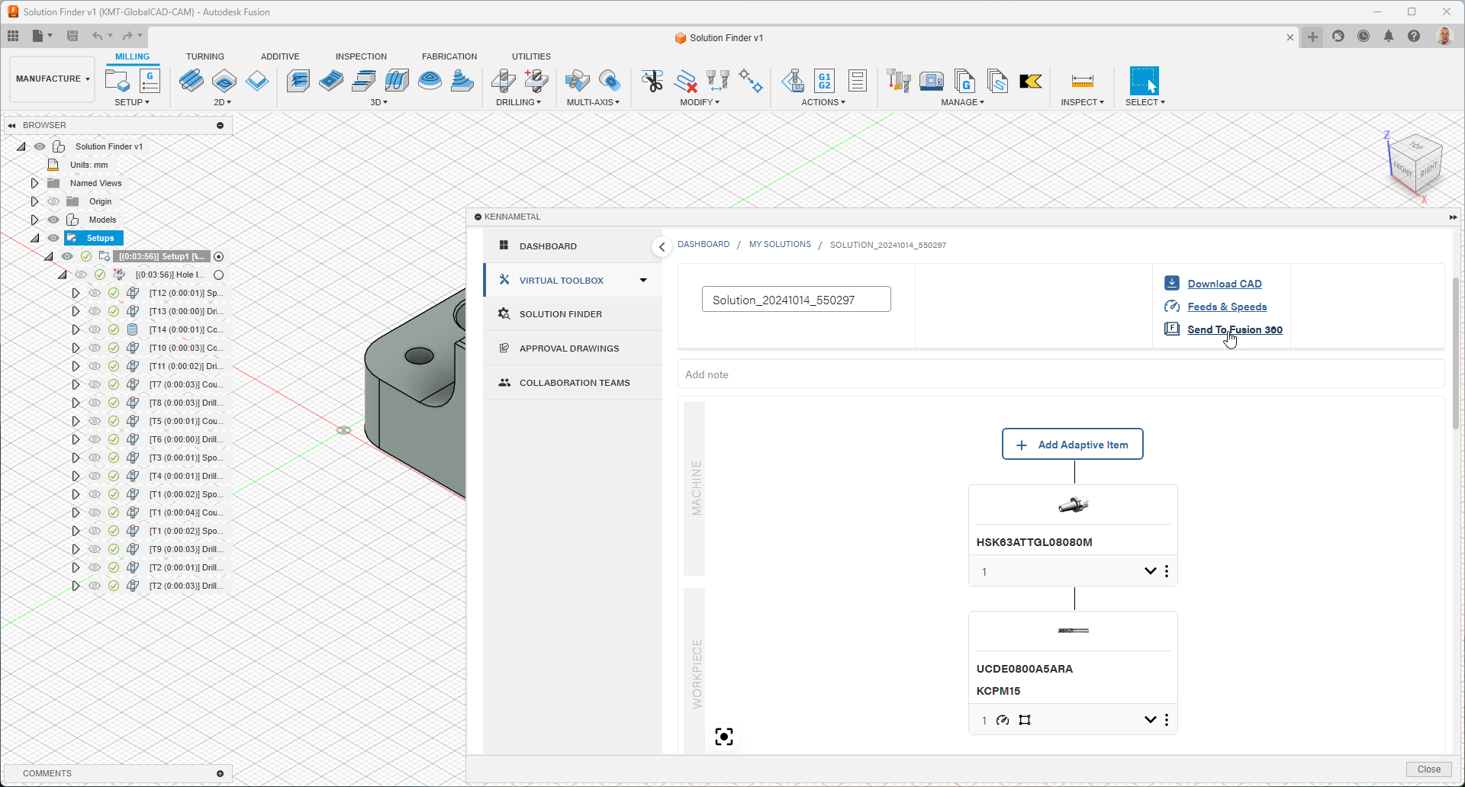Click the Tool Library icon in Manage
1465x787 pixels.
(899, 81)
